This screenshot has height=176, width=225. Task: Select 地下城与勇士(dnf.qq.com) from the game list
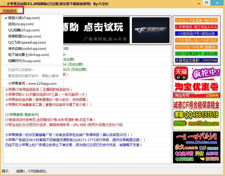point(28,54)
